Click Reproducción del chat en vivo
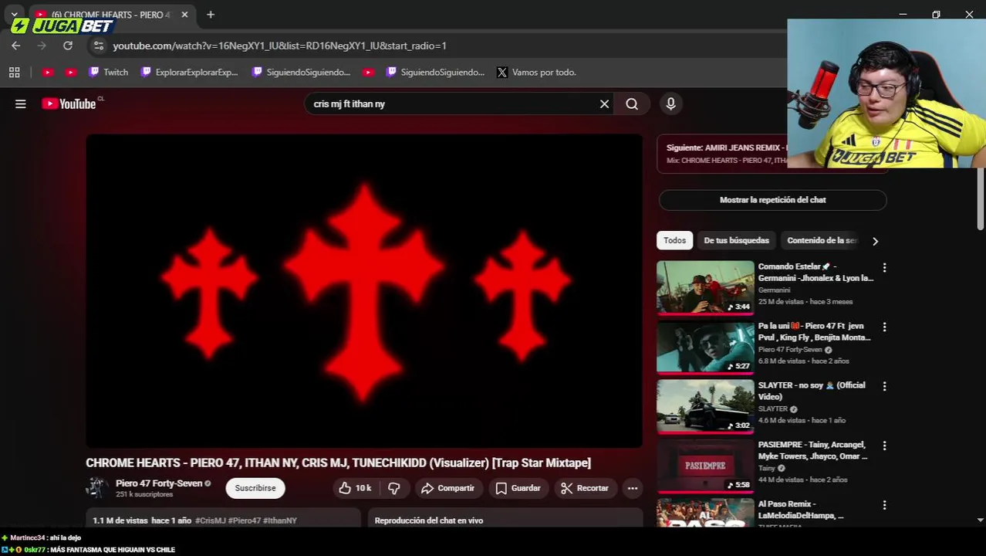Viewport: 986px width, 556px height. click(429, 520)
